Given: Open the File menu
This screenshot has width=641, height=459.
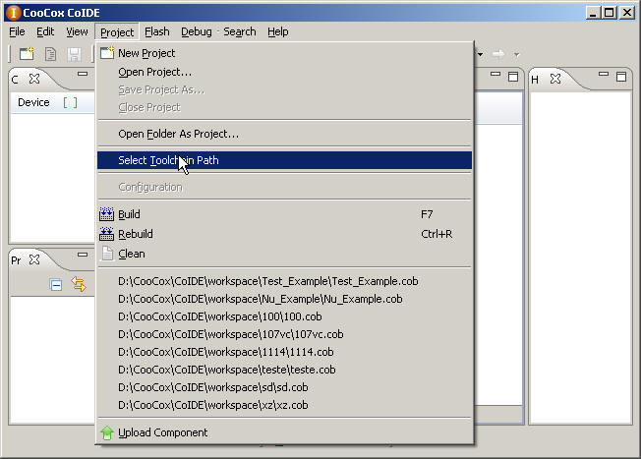Looking at the screenshot, I should [17, 31].
